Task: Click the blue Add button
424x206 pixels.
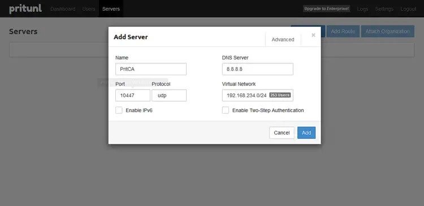Action: (306, 132)
